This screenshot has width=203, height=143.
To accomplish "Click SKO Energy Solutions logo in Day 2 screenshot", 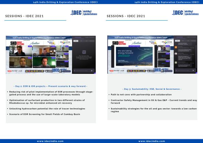I will pyautogui.click(x=17, y=43).
